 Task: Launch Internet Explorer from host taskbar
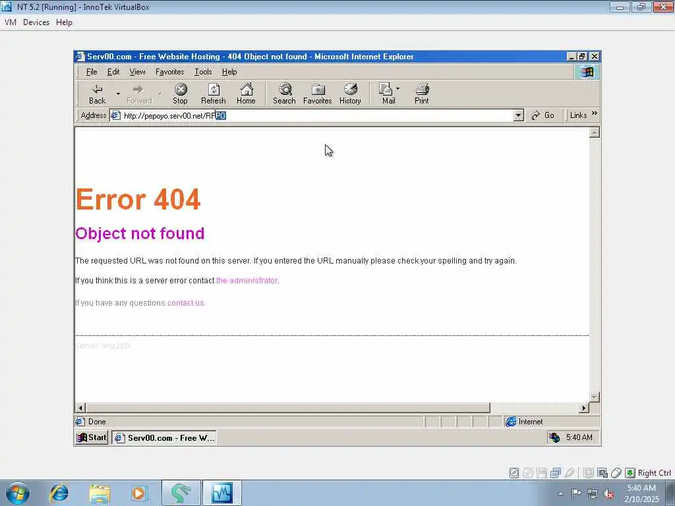[x=59, y=493]
